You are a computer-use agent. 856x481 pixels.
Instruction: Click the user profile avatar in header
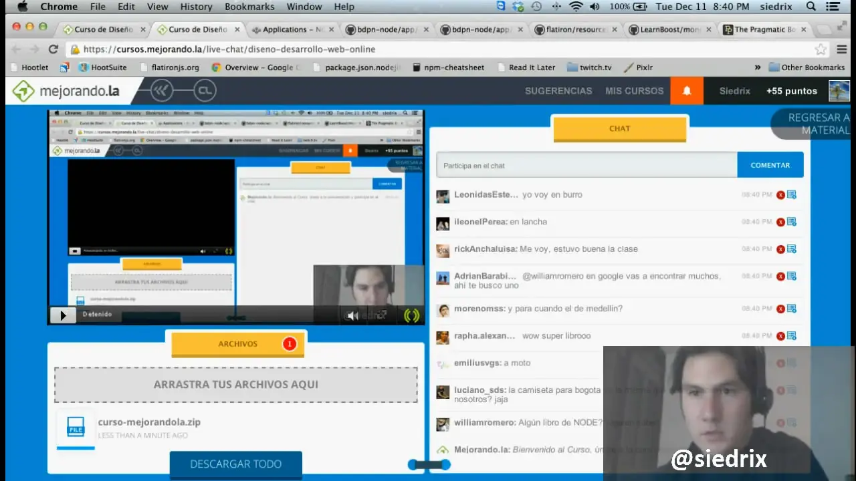pos(839,91)
